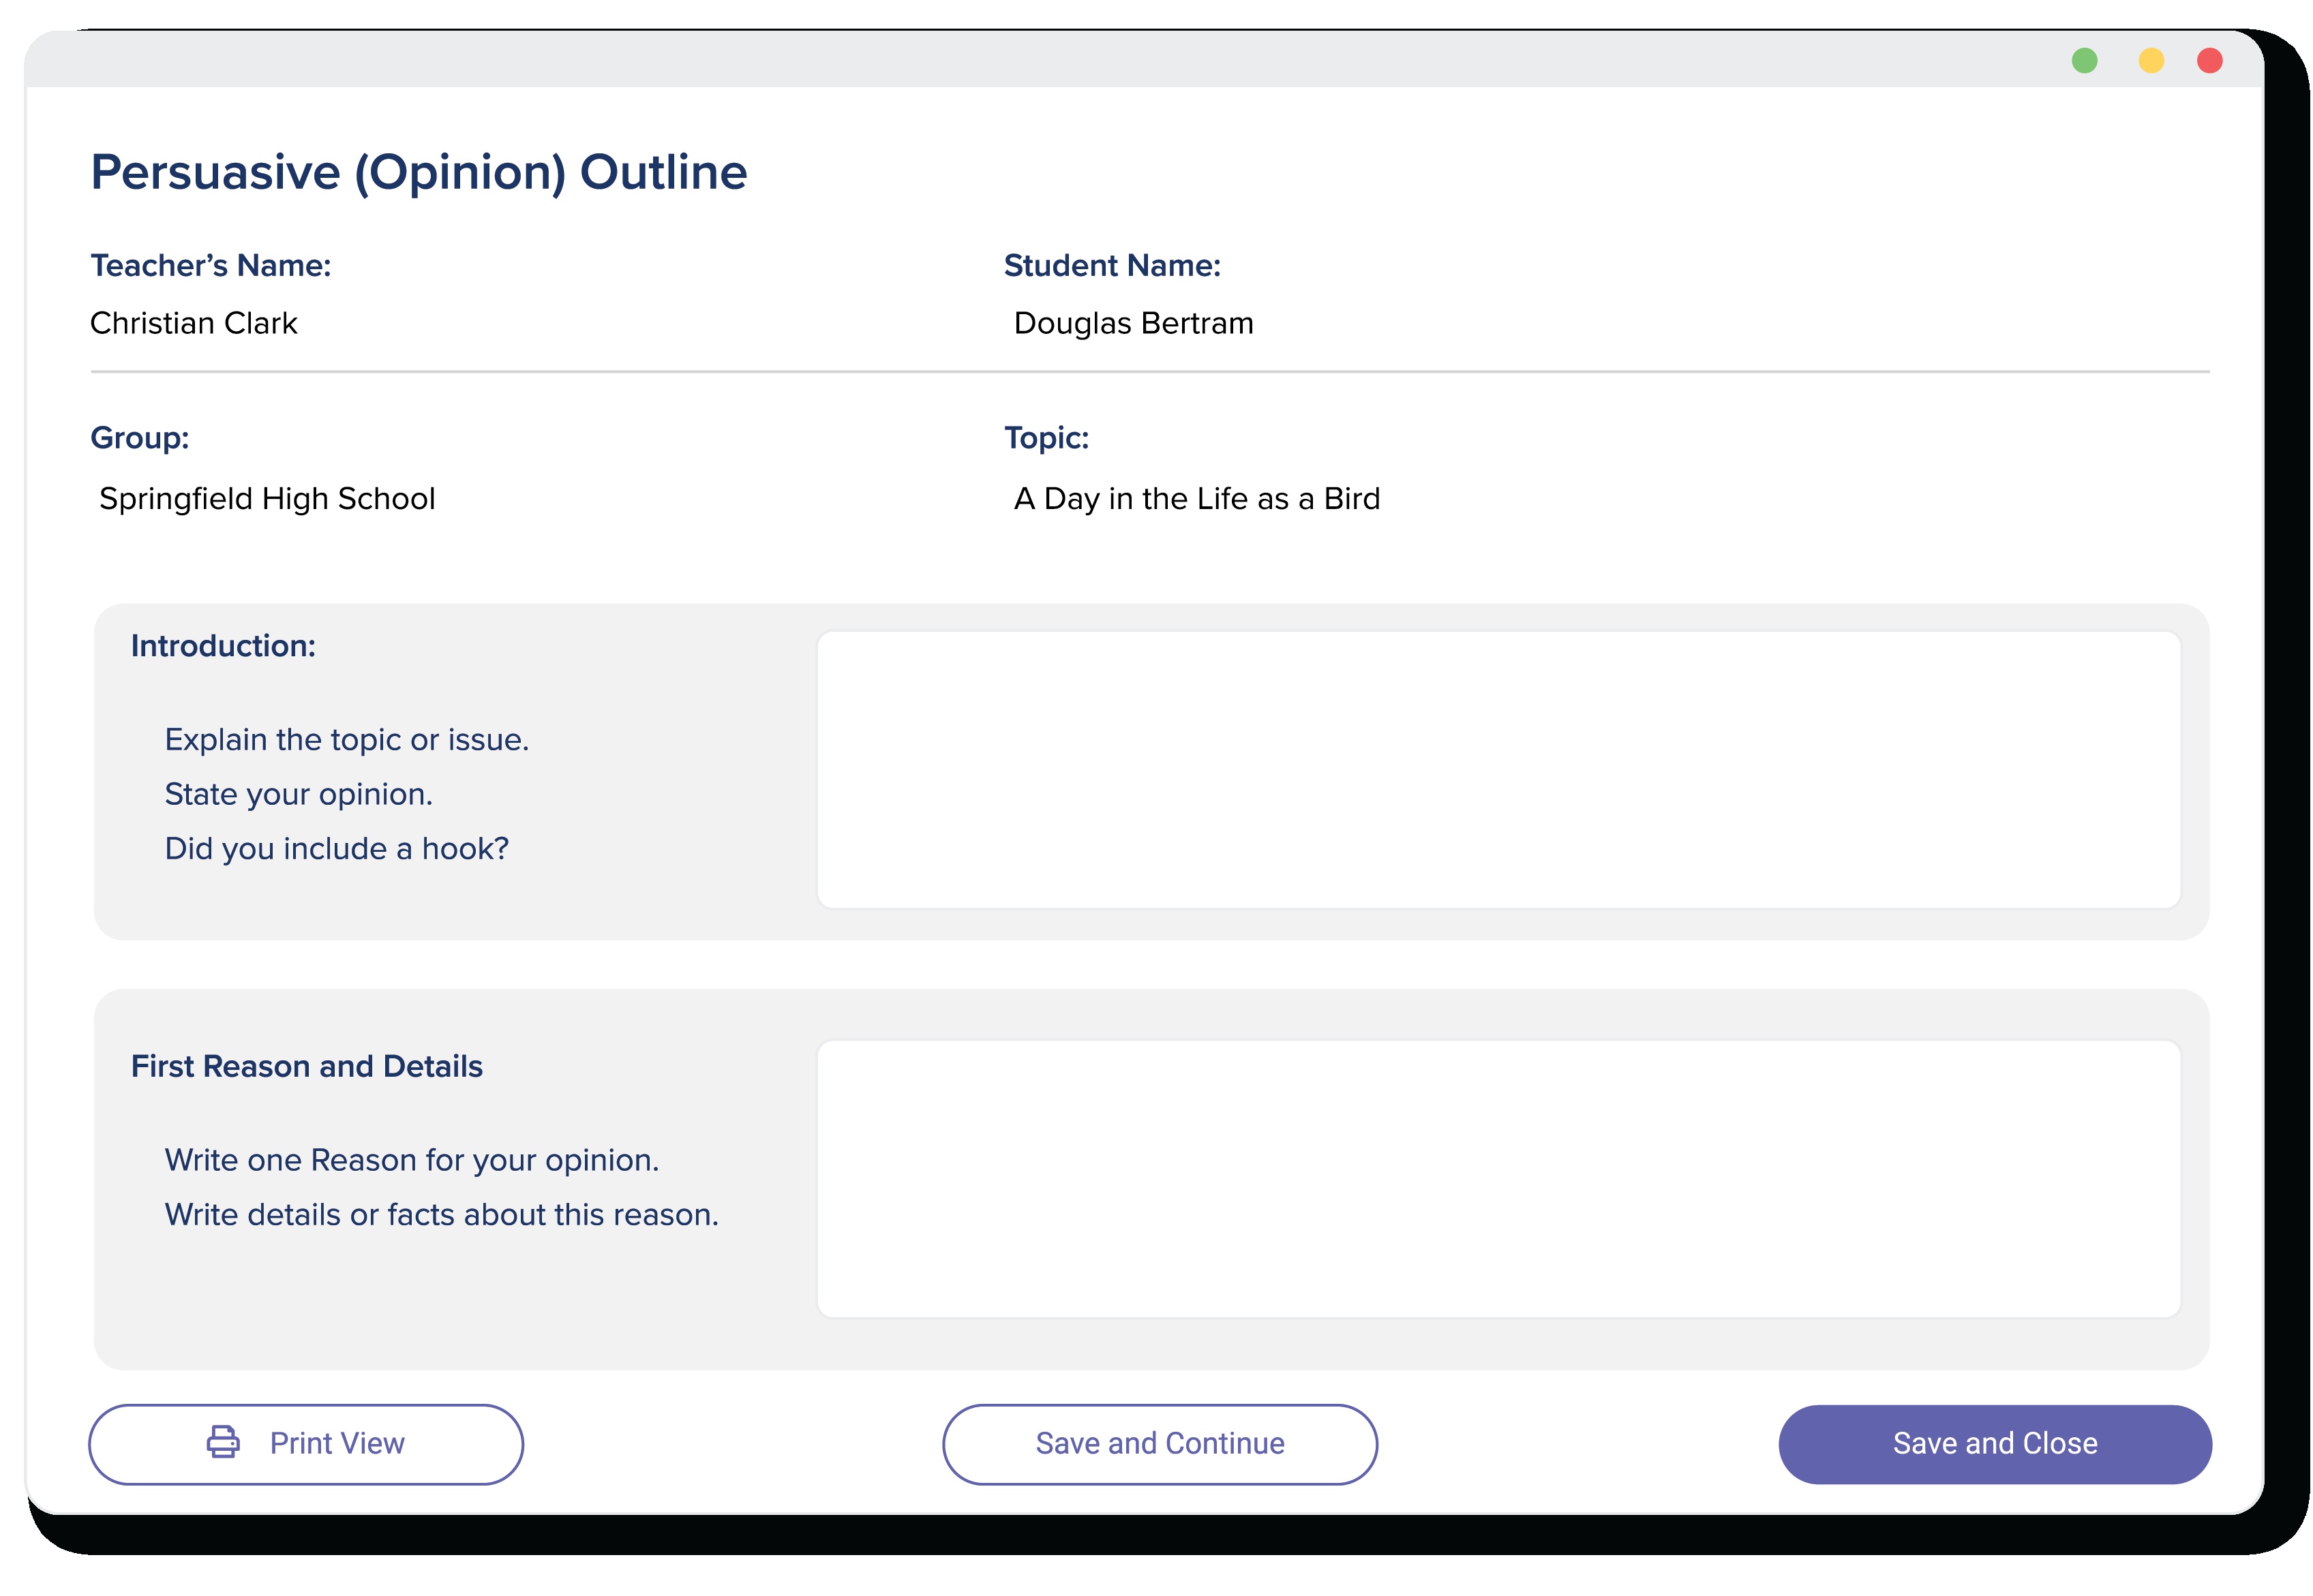Screen dimensions: 2313x1596
Task: Click Write details or facts about this reason
Action: 441,1215
